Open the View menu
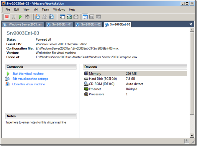The height and width of the screenshot is (146, 197). click(26, 9)
